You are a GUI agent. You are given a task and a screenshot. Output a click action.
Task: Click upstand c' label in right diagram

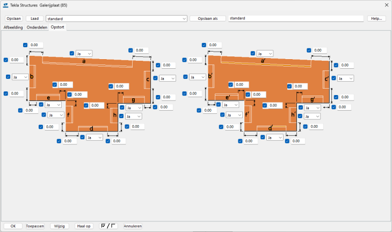[x=326, y=79]
